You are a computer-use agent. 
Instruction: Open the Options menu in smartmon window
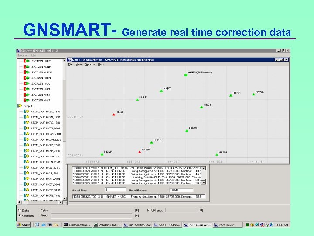pyautogui.click(x=90, y=64)
